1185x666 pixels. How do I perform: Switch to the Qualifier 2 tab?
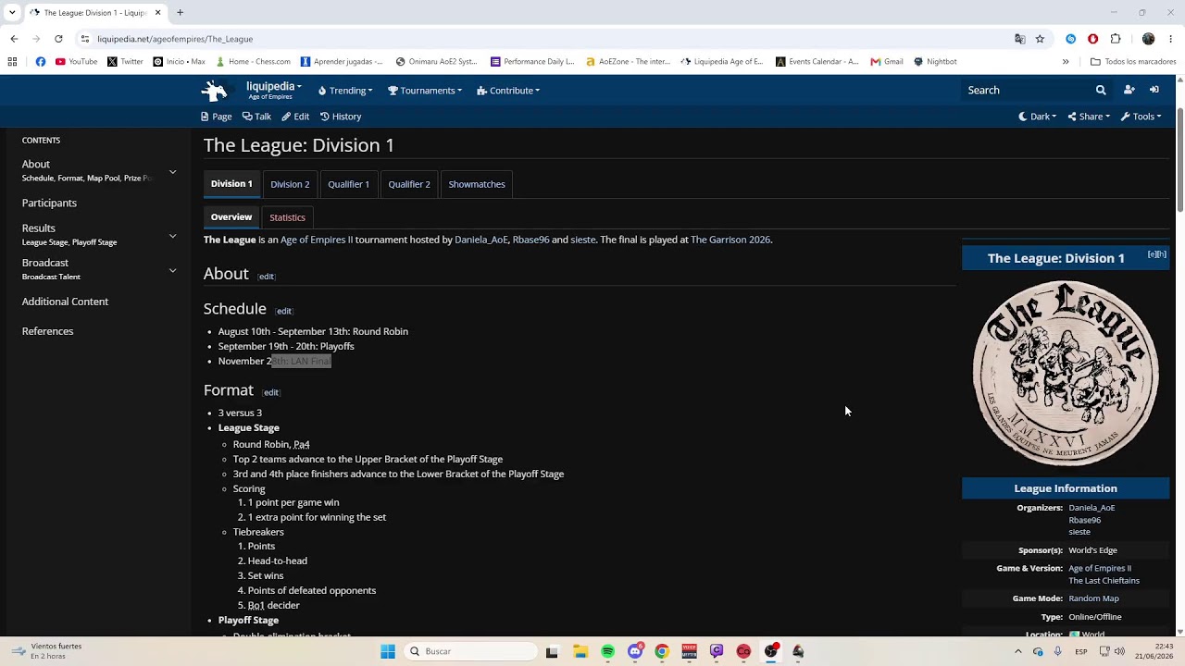(409, 184)
